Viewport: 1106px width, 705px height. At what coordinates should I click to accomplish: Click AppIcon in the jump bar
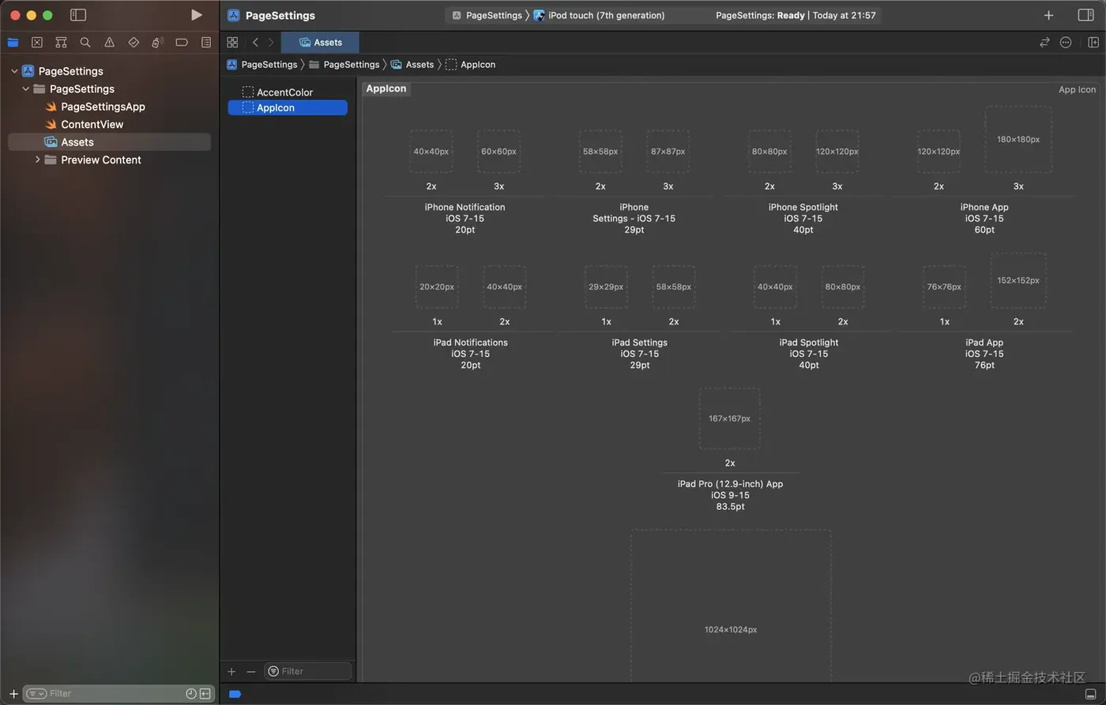tap(471, 65)
